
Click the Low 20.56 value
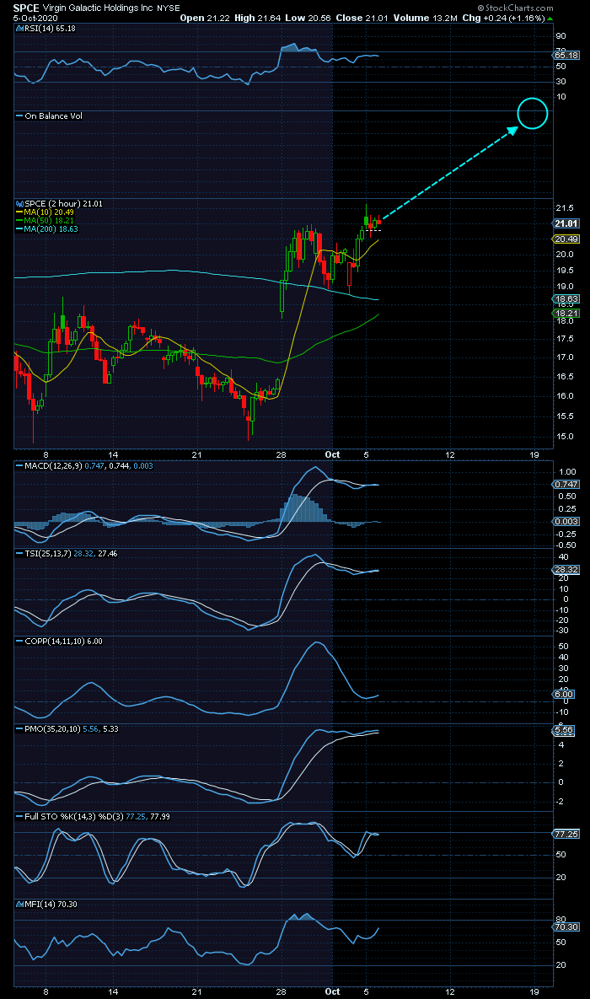click(307, 18)
